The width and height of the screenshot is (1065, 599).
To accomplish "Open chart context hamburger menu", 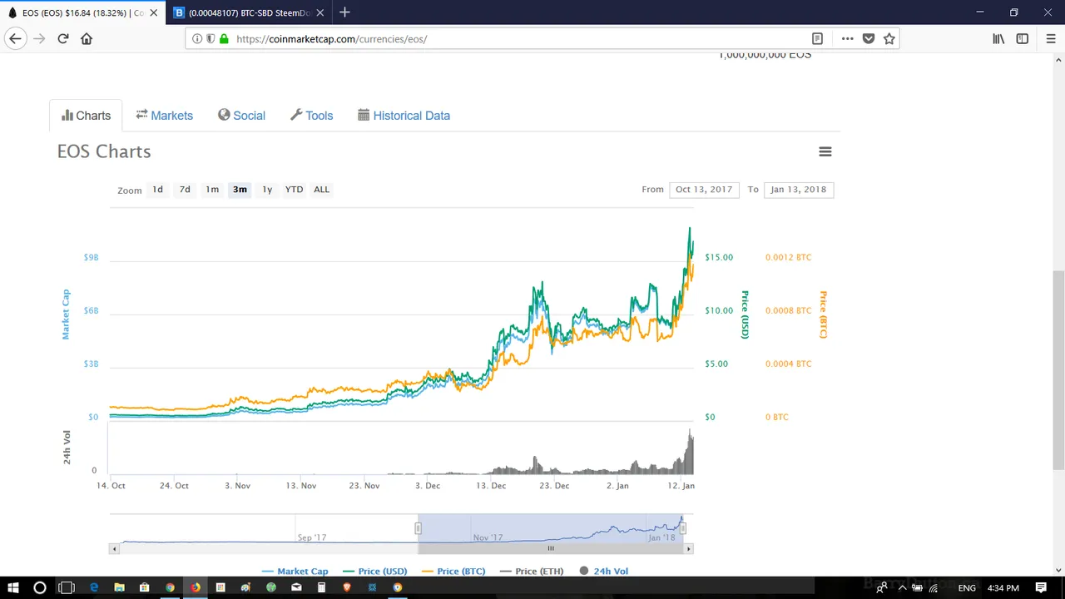I will pyautogui.click(x=825, y=151).
